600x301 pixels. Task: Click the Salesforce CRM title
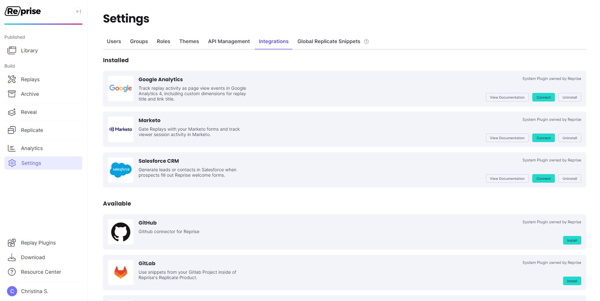pos(159,161)
